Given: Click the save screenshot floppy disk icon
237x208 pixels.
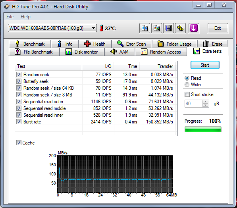Looking at the screenshot, I should point(169,28).
